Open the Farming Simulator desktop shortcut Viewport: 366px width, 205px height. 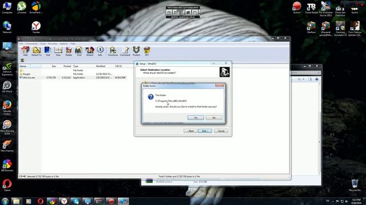click(x=340, y=28)
